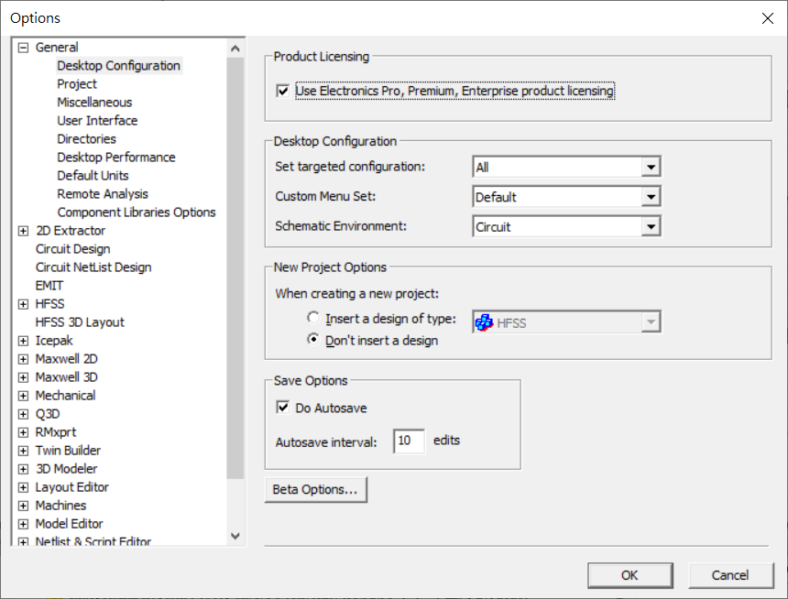Open Default Units settings
Image resolution: width=788 pixels, height=599 pixels.
[x=93, y=175]
